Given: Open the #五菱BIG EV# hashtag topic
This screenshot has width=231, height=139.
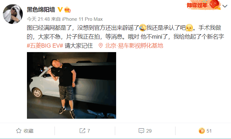Looking at the screenshot, I should 45,46.
